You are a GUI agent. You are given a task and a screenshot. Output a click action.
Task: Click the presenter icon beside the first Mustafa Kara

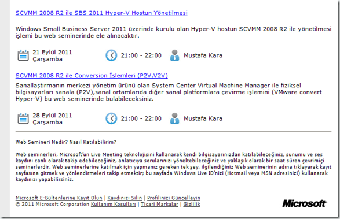[x=174, y=55]
